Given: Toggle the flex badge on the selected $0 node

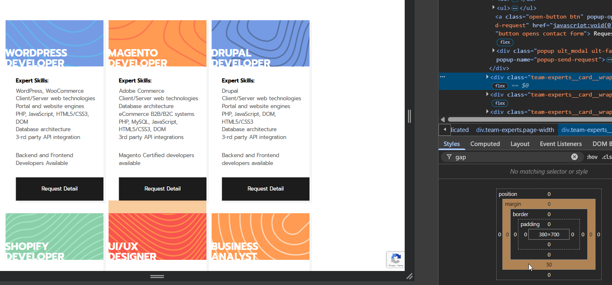Looking at the screenshot, I should pos(500,86).
